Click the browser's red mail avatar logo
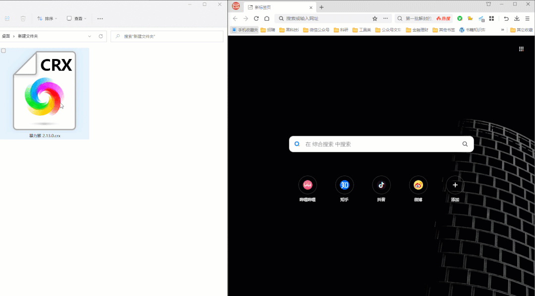The width and height of the screenshot is (535, 296). tap(236, 6)
